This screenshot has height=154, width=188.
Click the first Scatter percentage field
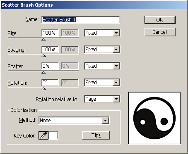tap(50, 66)
